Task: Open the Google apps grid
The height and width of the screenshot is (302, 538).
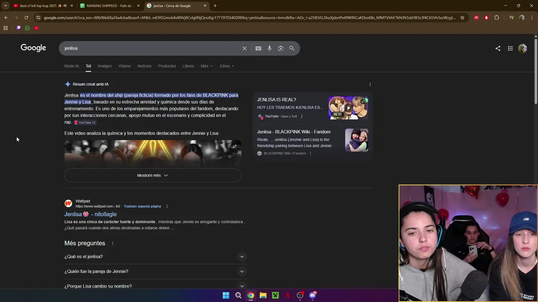Action: 510,48
